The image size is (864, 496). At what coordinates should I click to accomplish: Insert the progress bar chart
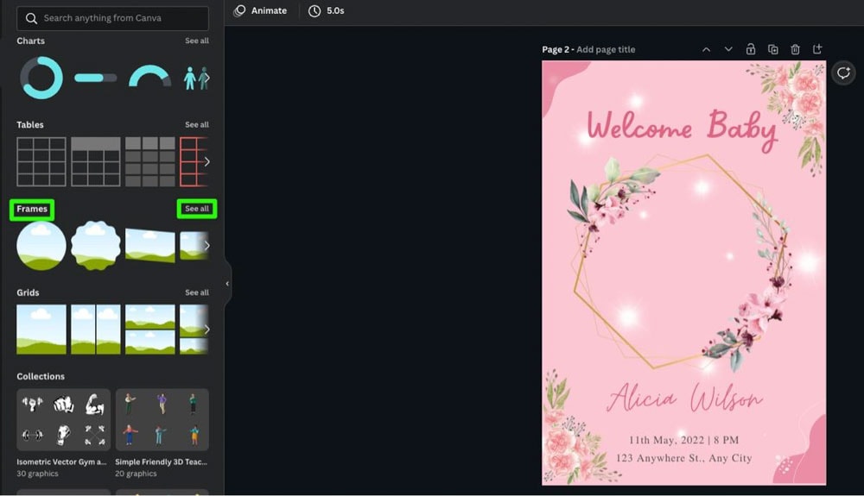[95, 78]
